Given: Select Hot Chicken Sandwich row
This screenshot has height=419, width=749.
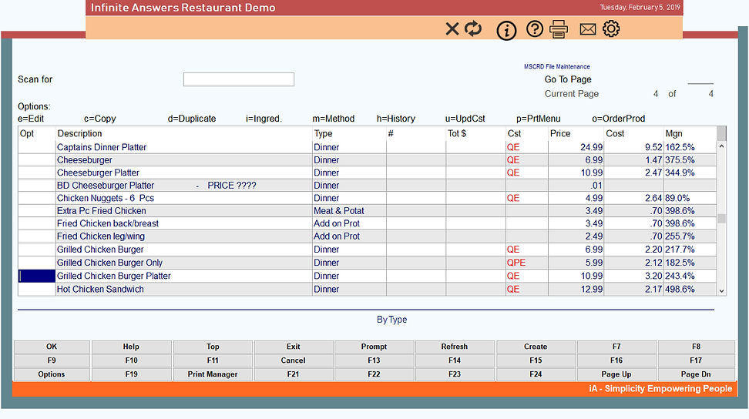Looking at the screenshot, I should click(368, 289).
